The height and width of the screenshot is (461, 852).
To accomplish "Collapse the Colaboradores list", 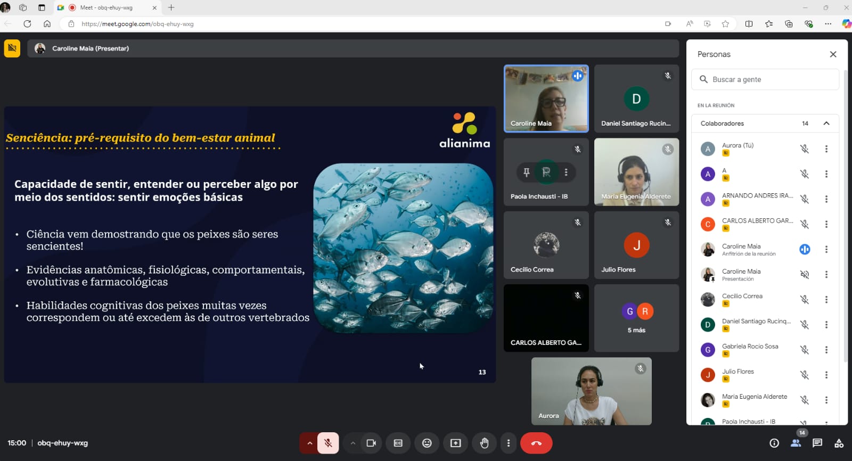I will pyautogui.click(x=826, y=124).
